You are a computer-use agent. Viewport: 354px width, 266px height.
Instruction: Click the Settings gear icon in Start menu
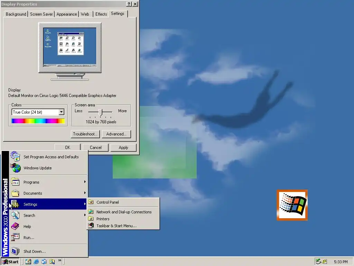tap(15, 204)
